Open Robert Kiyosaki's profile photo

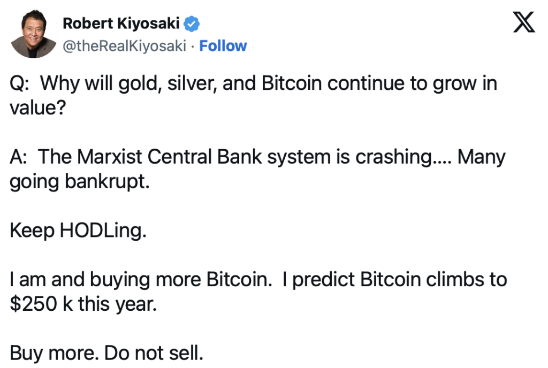(x=34, y=34)
